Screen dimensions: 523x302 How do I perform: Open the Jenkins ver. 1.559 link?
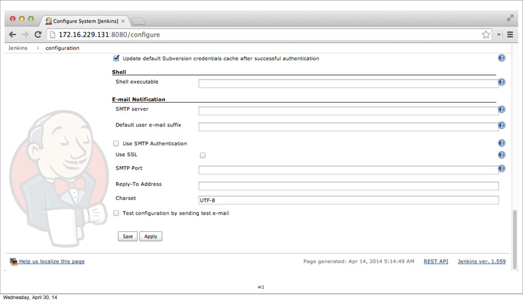coord(482,261)
